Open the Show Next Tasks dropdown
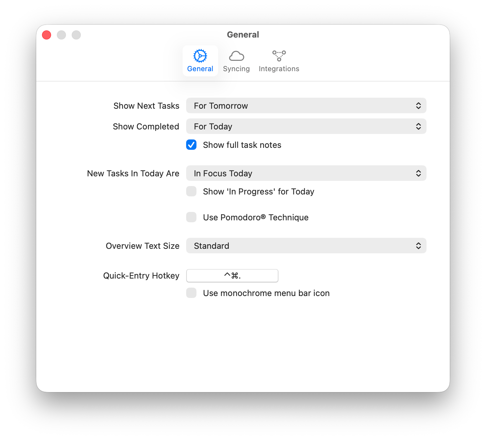Viewport: 486px width, 440px height. click(x=306, y=106)
